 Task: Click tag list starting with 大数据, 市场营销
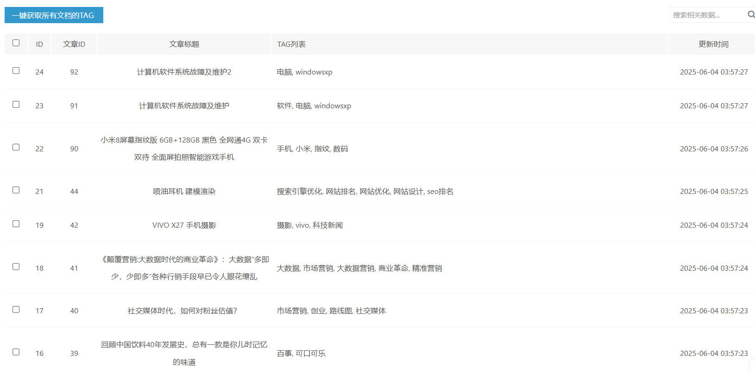coord(359,268)
